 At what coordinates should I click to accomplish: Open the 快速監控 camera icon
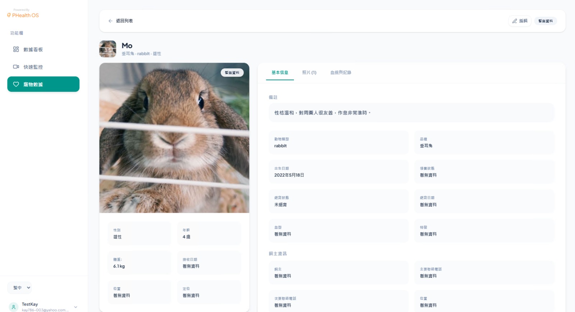coord(16,67)
